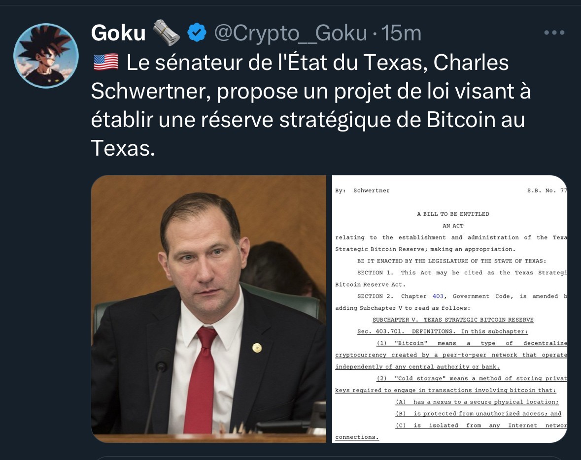Open the Goku profile avatar

(46, 56)
